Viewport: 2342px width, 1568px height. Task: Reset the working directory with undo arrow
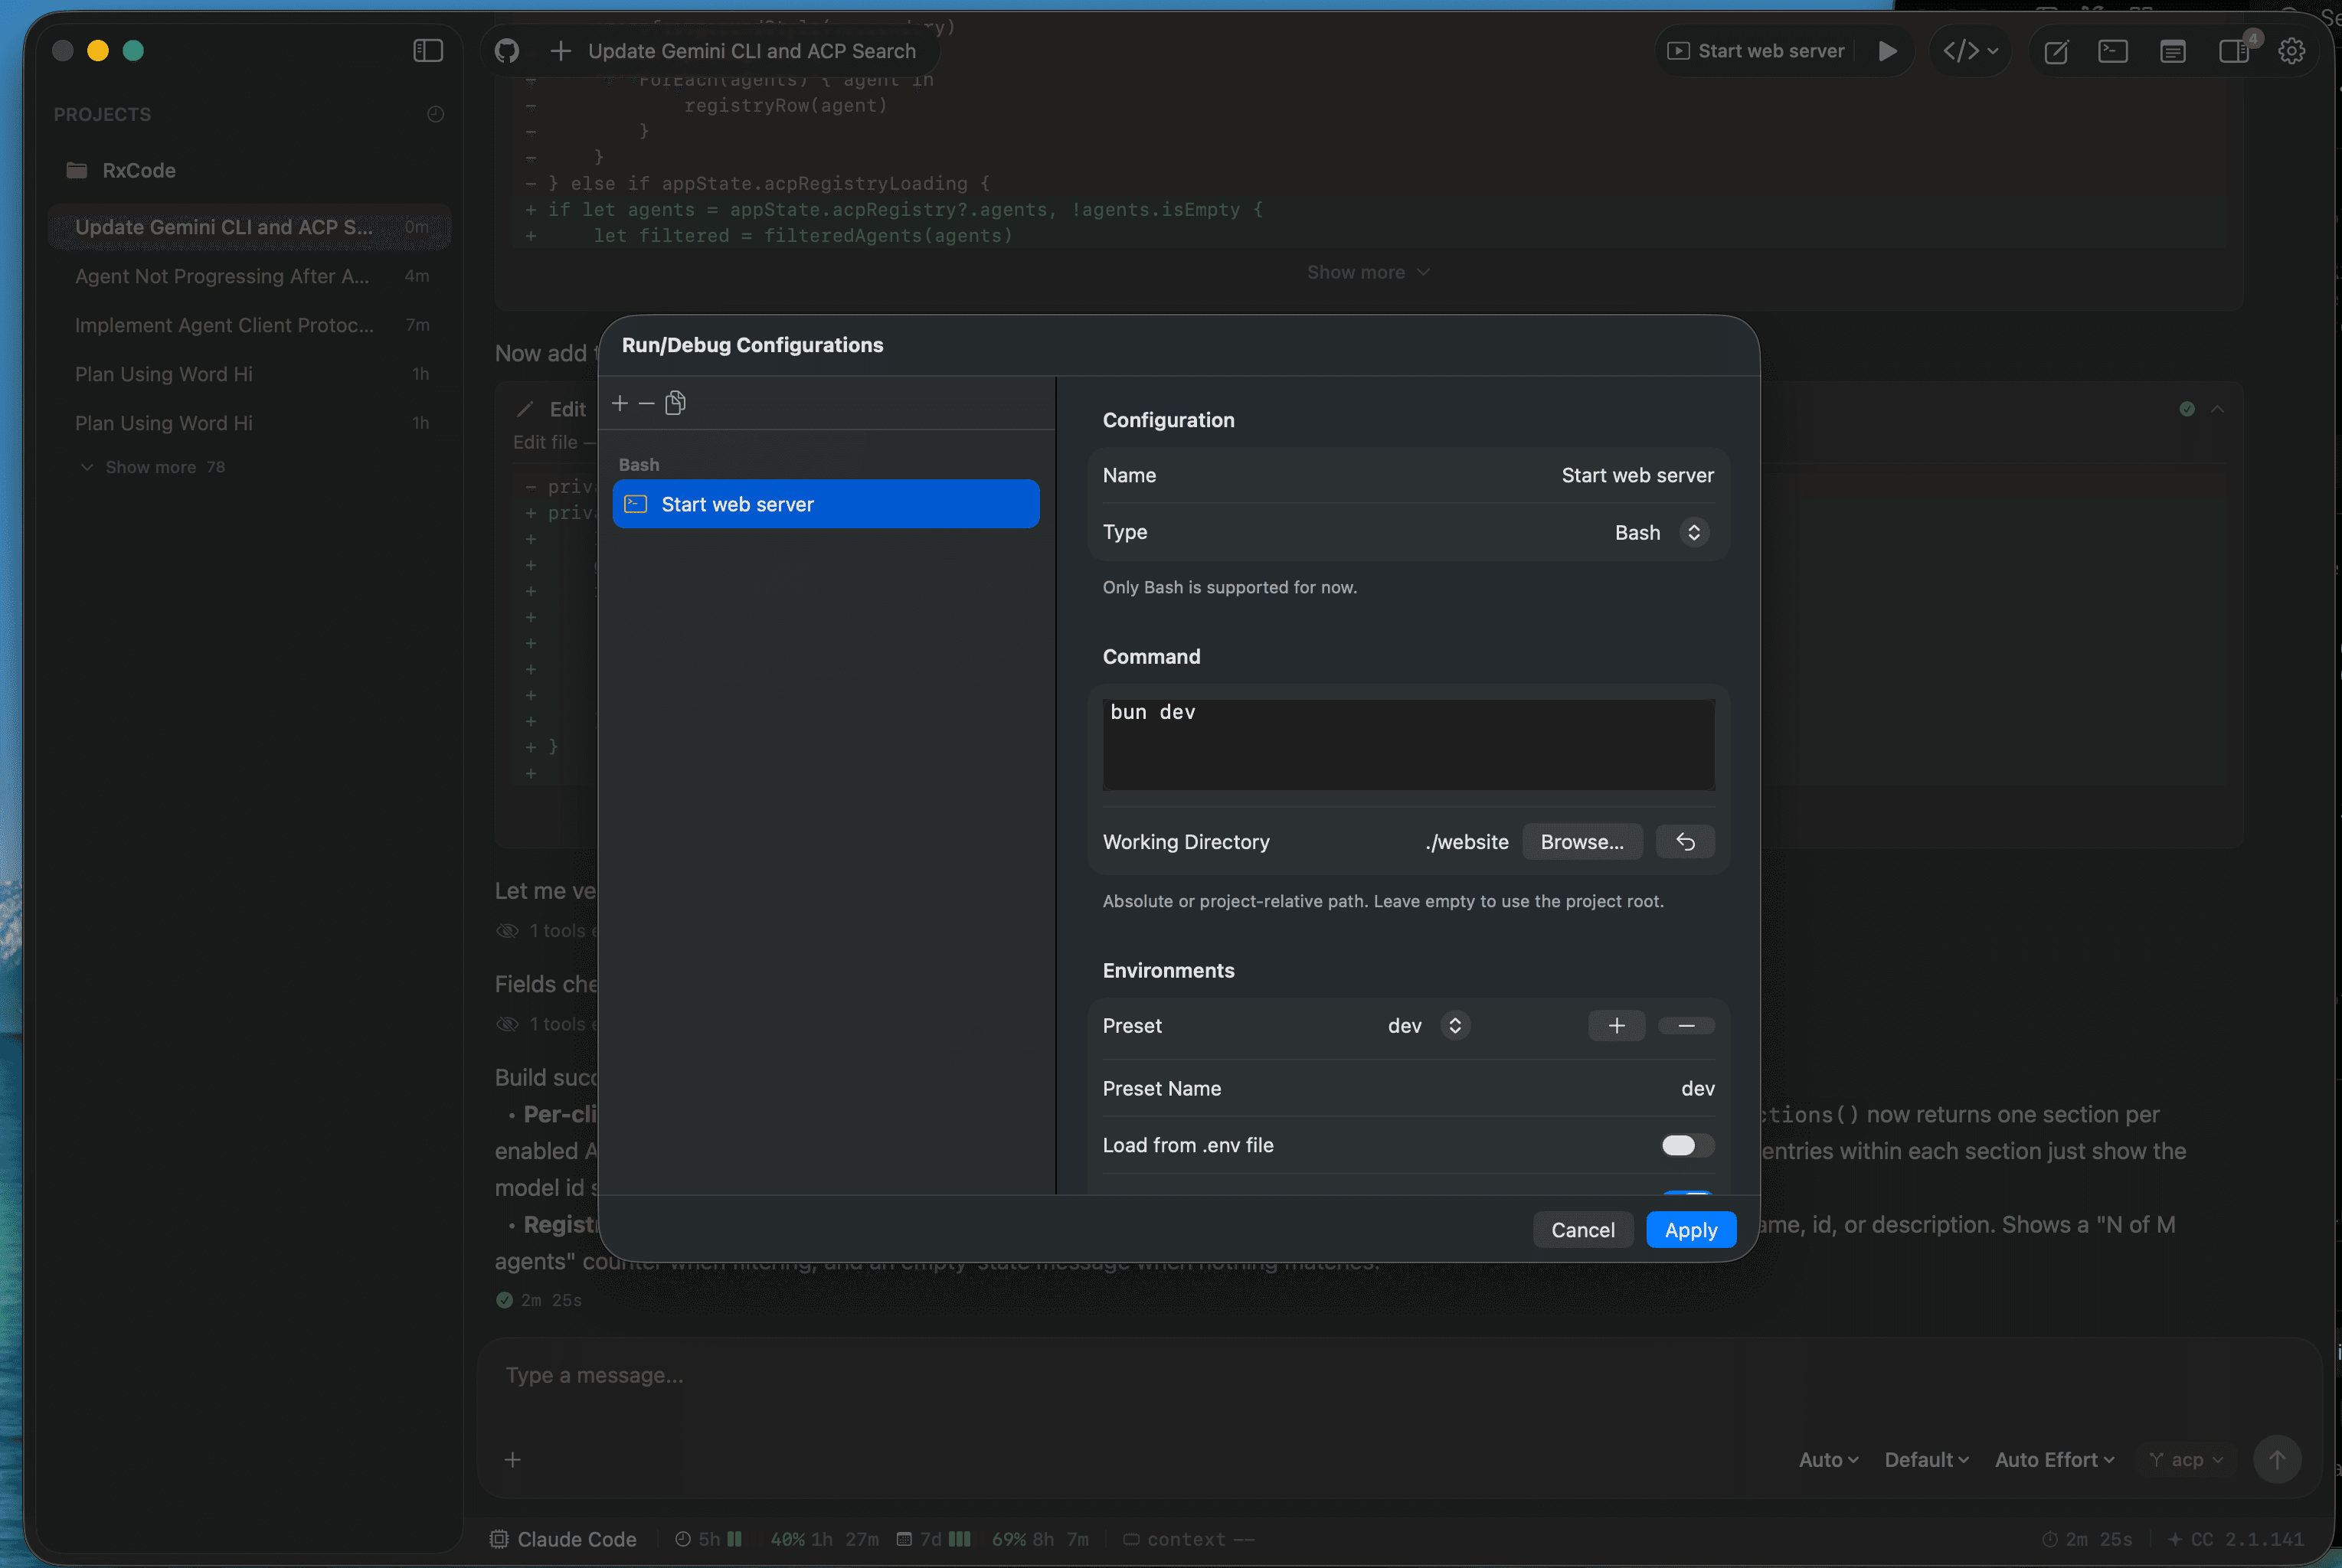pos(1685,842)
